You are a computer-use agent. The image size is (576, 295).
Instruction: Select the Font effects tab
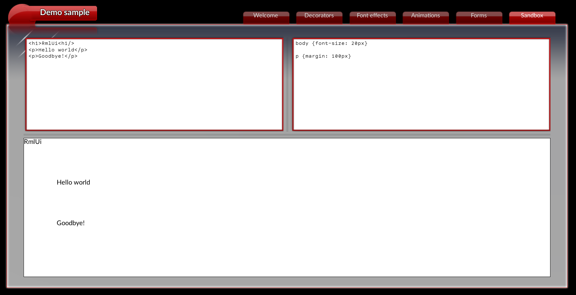click(x=372, y=15)
